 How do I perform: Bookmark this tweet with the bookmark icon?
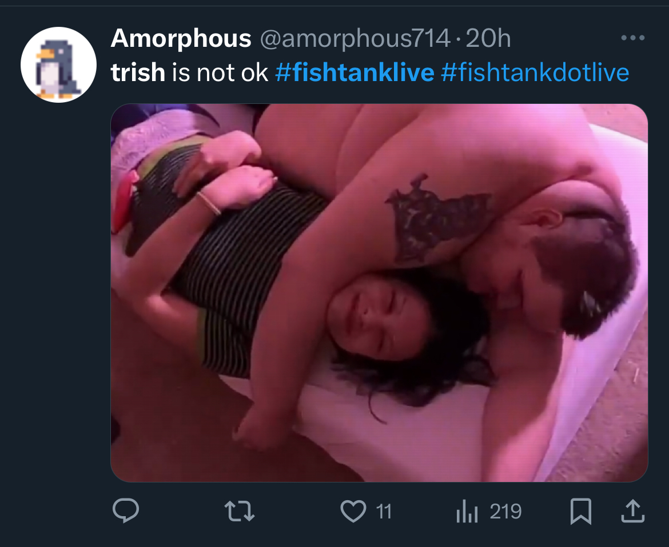click(x=581, y=511)
